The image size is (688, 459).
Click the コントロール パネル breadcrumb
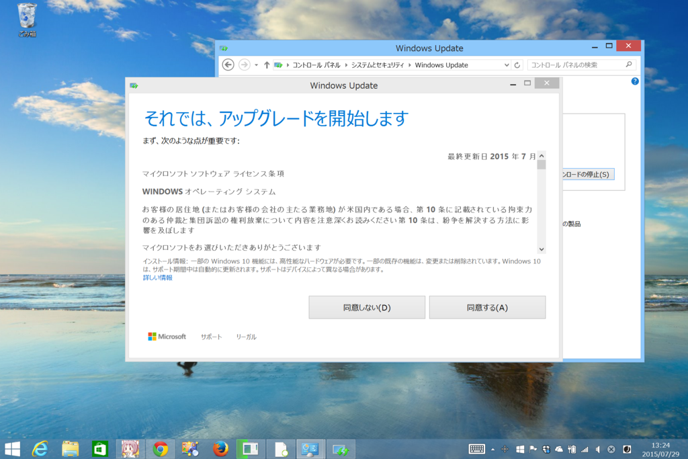click(316, 65)
